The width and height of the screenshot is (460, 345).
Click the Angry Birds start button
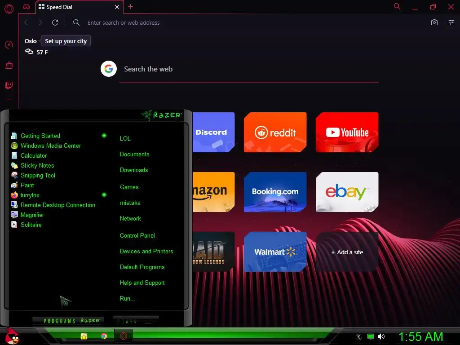point(12,336)
